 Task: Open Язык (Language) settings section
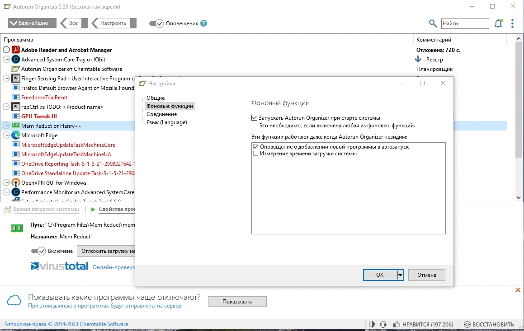coord(167,122)
